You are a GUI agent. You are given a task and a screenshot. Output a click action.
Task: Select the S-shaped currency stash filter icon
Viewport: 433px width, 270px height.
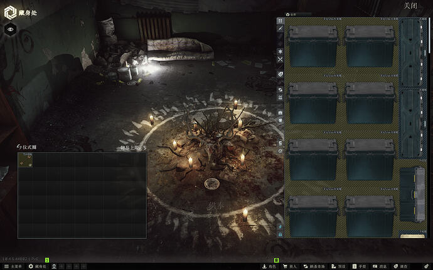[x=281, y=143]
